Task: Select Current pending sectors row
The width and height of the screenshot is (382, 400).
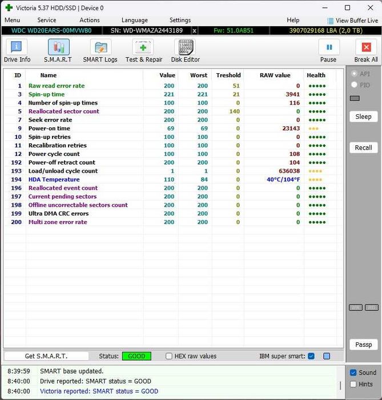Action: tap(170, 197)
